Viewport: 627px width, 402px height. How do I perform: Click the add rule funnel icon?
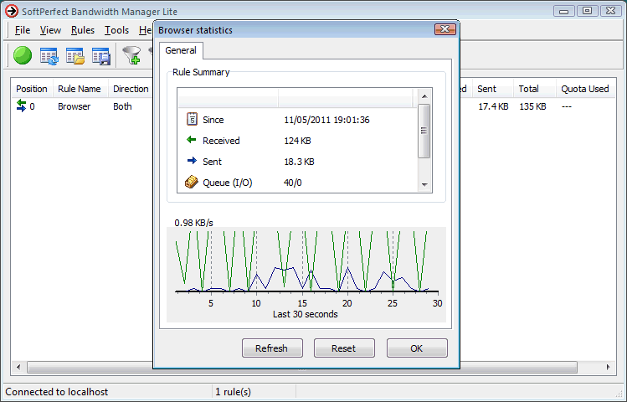[131, 56]
